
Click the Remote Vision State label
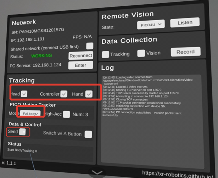[x=108, y=27]
